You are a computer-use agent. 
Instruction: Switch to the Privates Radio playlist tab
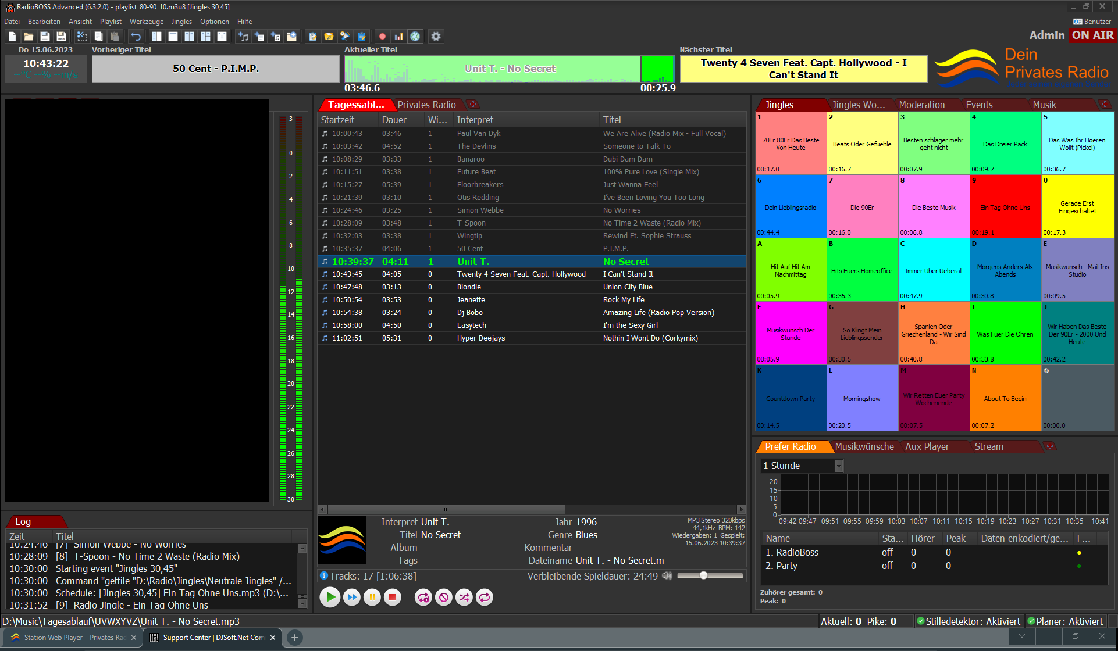coord(426,105)
